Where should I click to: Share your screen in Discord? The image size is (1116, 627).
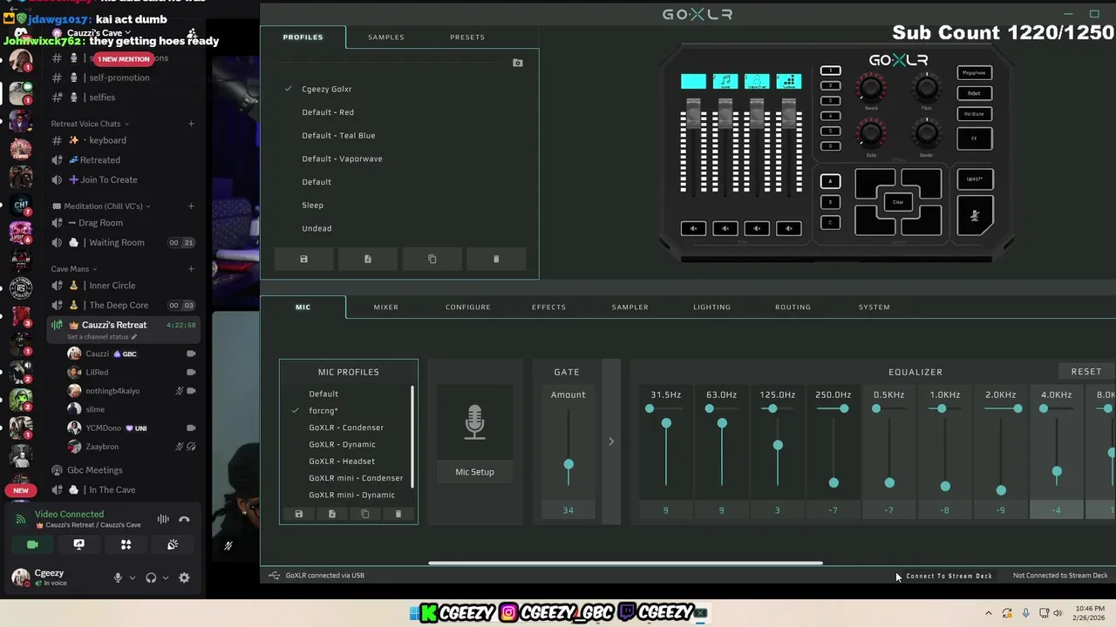[78, 544]
